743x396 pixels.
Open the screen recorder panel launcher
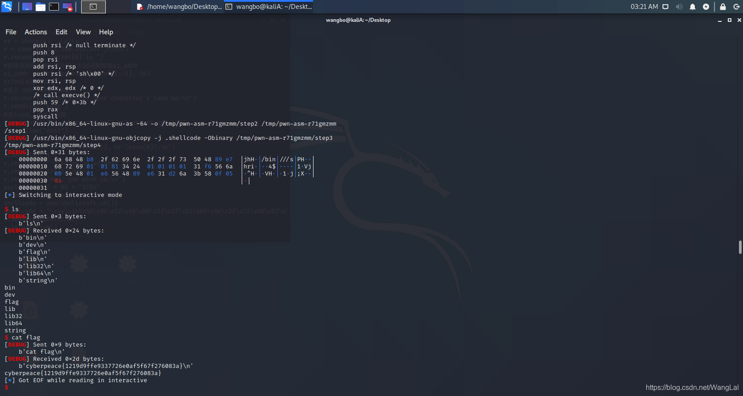coord(67,7)
